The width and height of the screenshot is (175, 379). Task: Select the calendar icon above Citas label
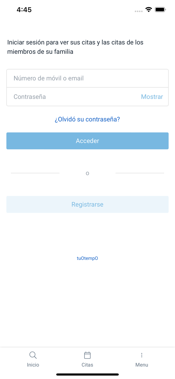coord(87,355)
